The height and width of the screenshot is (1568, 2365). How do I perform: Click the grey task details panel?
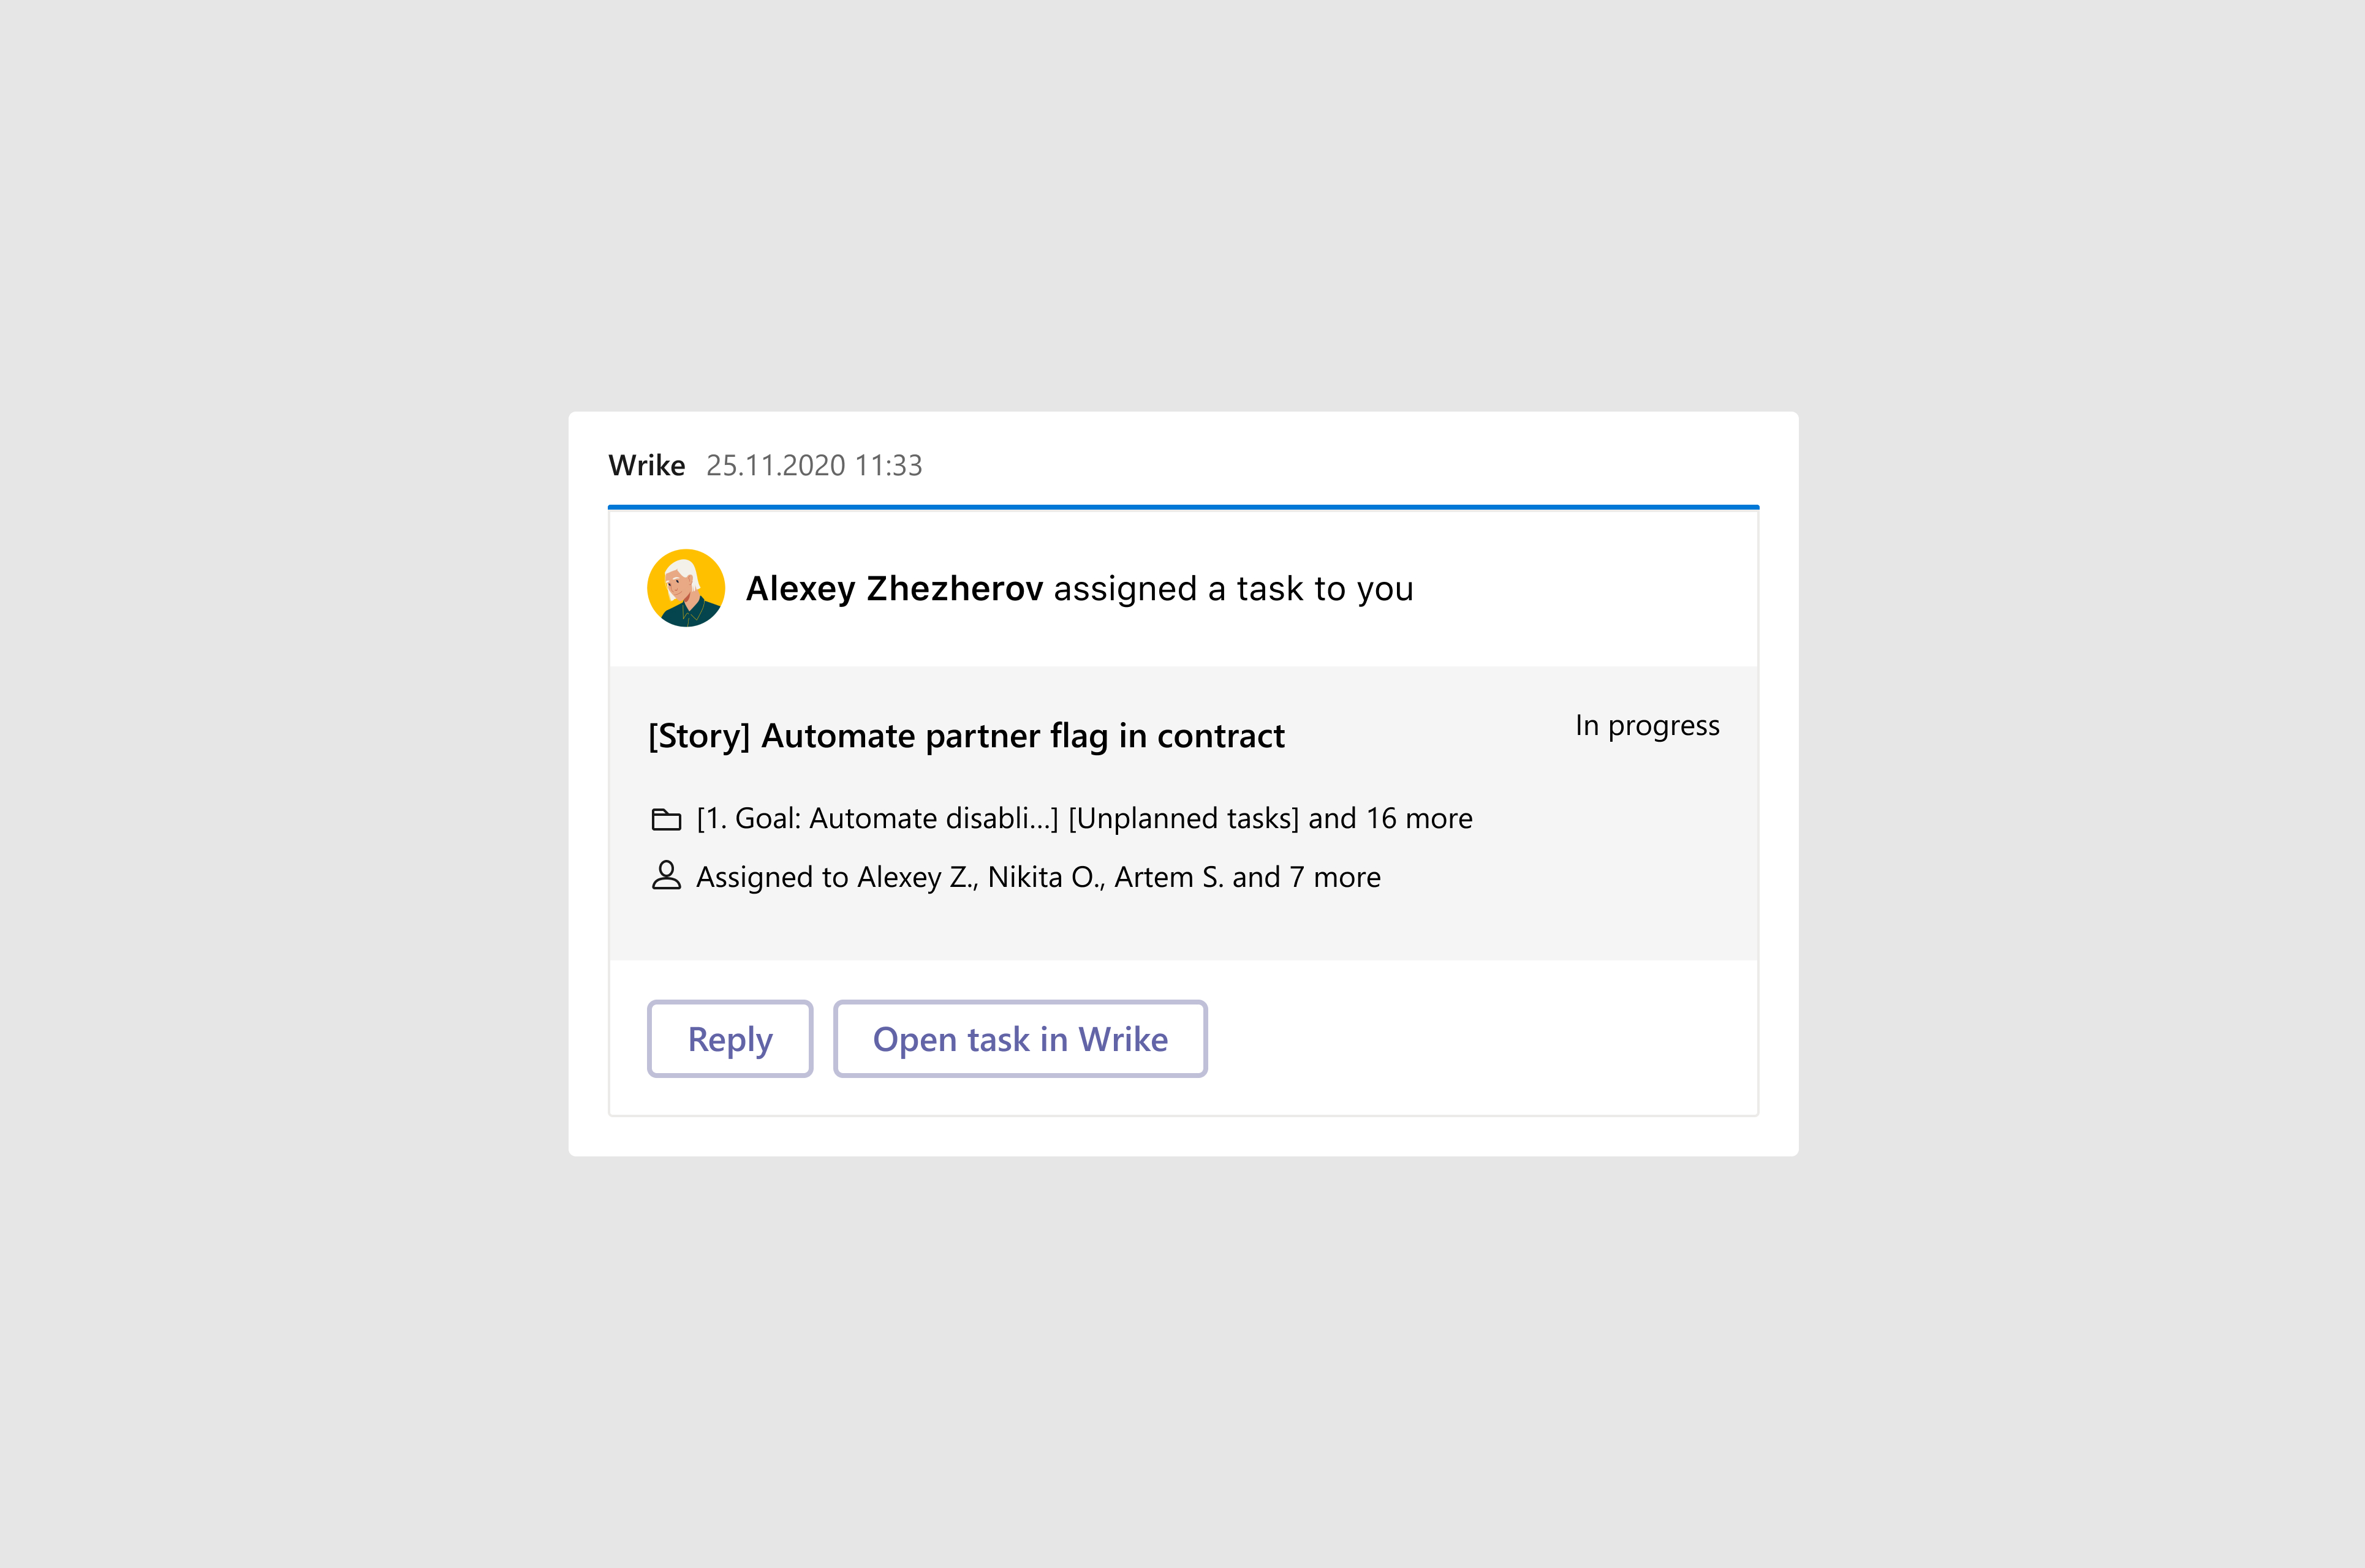pyautogui.click(x=1183, y=813)
